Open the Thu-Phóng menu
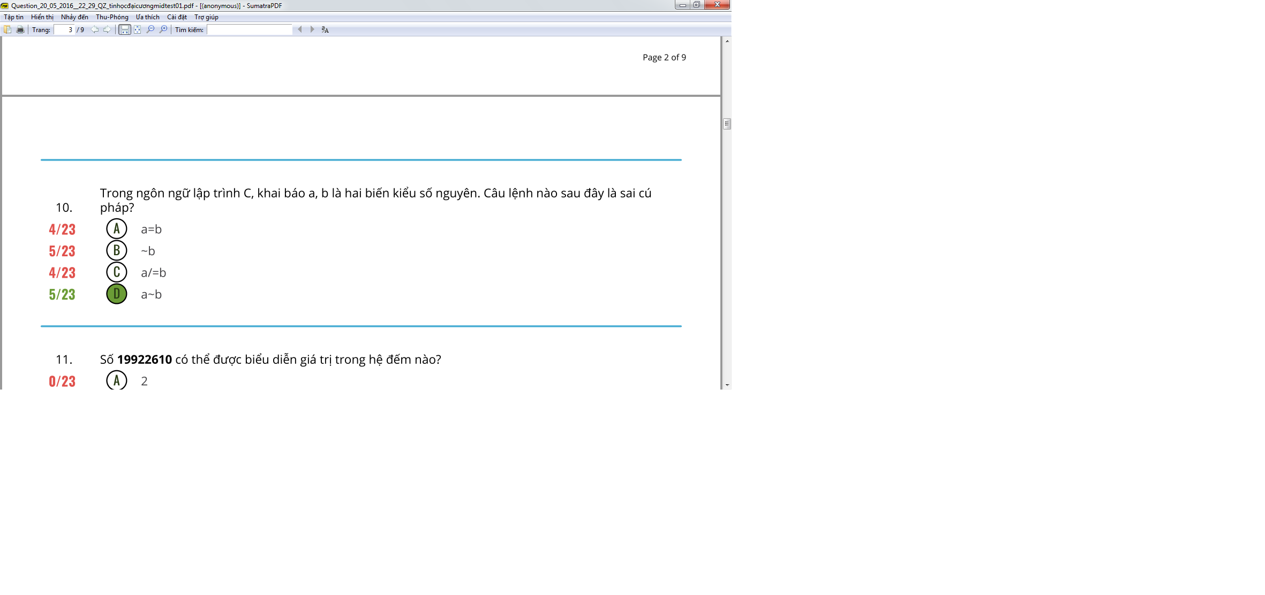 [112, 17]
